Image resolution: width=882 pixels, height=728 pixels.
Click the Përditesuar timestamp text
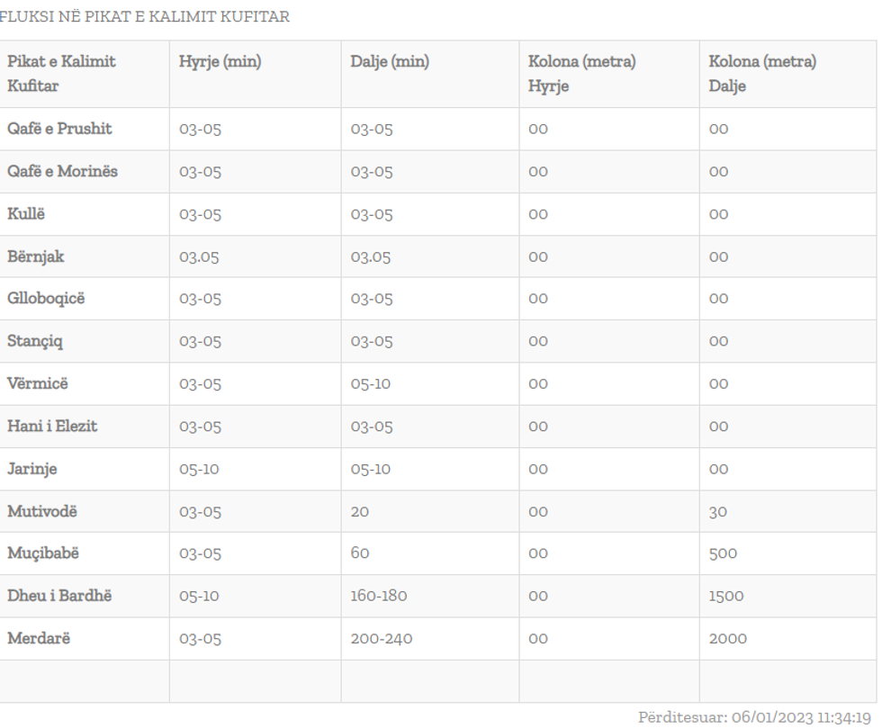757,717
